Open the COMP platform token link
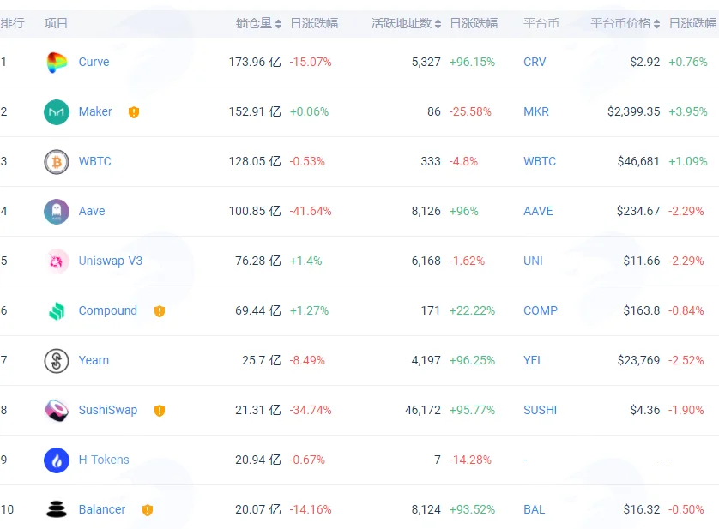719x529 pixels. [541, 310]
